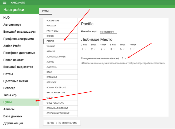Choose BETONLINE room
This screenshot has width=175, height=129.
(60, 77)
